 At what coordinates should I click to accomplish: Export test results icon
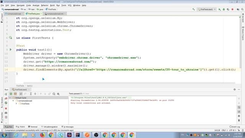click(49, 94)
